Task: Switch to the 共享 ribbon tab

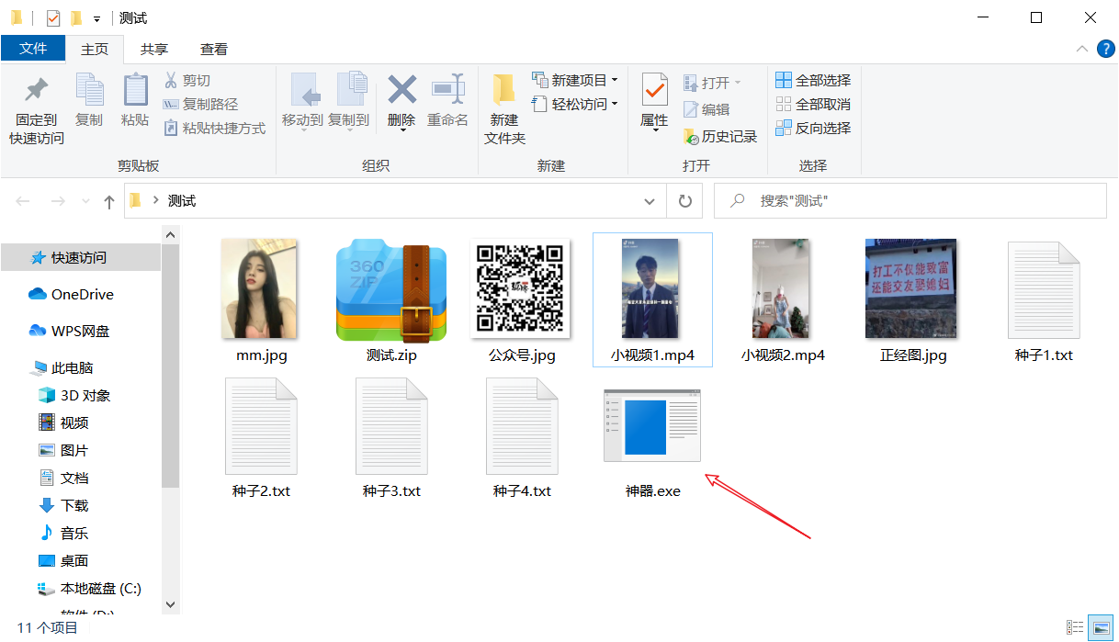Action: point(154,50)
